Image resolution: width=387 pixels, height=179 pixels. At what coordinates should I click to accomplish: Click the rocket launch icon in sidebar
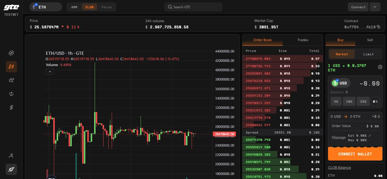11,169
